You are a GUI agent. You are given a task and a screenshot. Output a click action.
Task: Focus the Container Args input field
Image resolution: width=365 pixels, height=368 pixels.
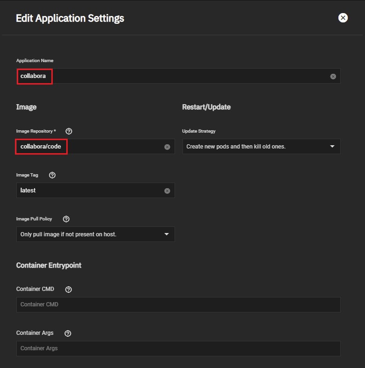178,348
